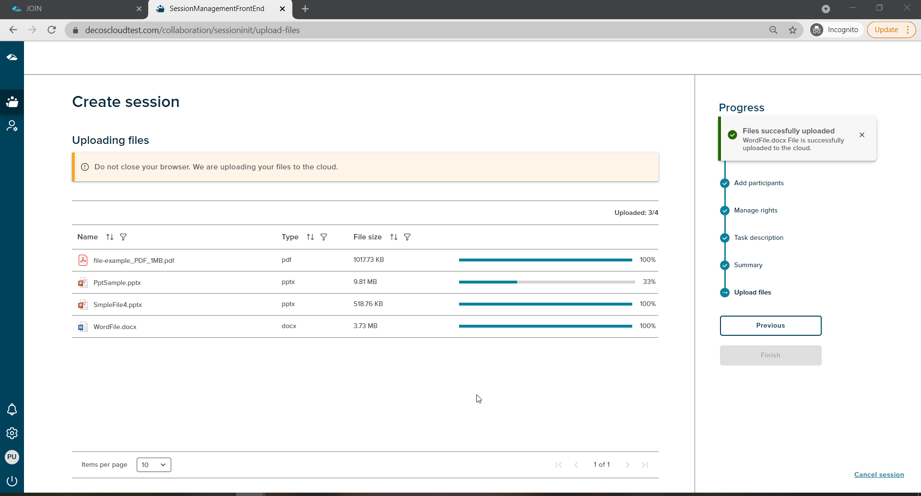Click the PptSample.pptx upload progress bar
The height and width of the screenshot is (496, 921).
point(546,282)
